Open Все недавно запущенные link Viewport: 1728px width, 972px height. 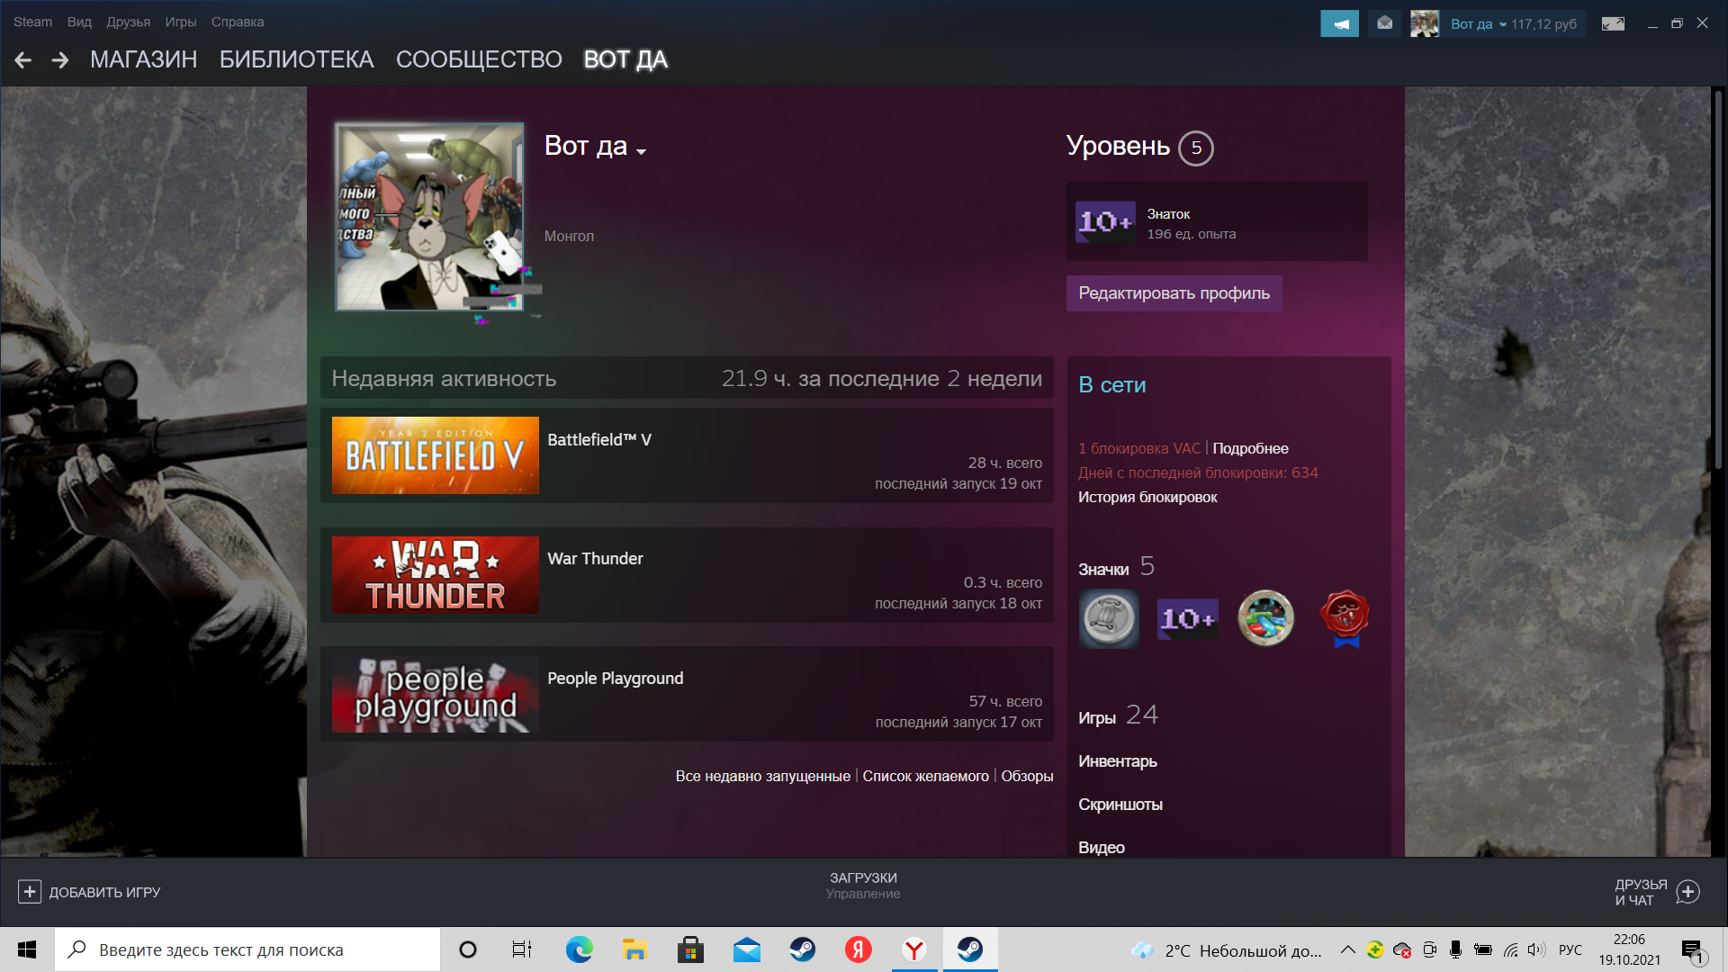(x=762, y=776)
